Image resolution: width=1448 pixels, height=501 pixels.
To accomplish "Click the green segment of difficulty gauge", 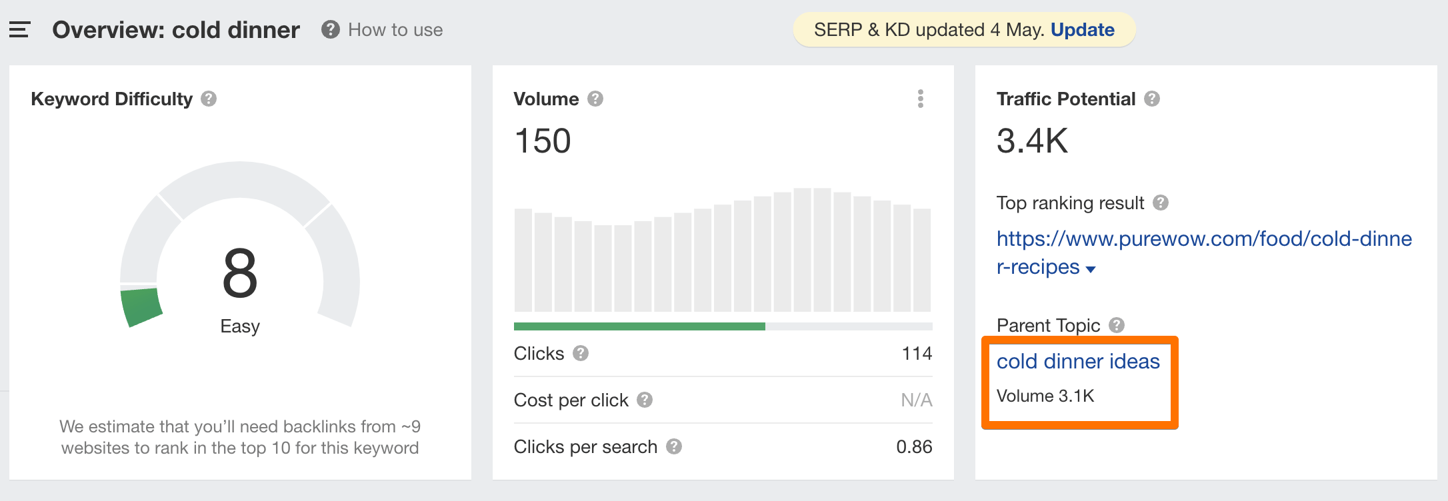I will tap(141, 306).
